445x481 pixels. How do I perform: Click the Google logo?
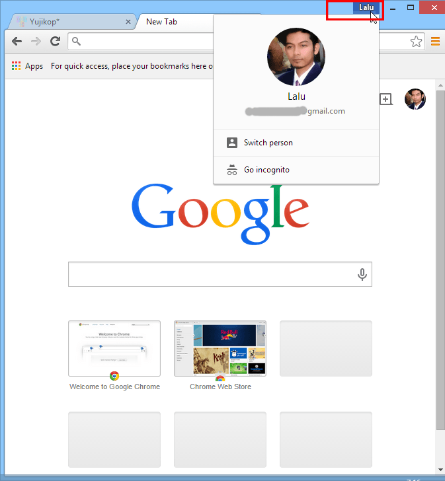point(220,214)
